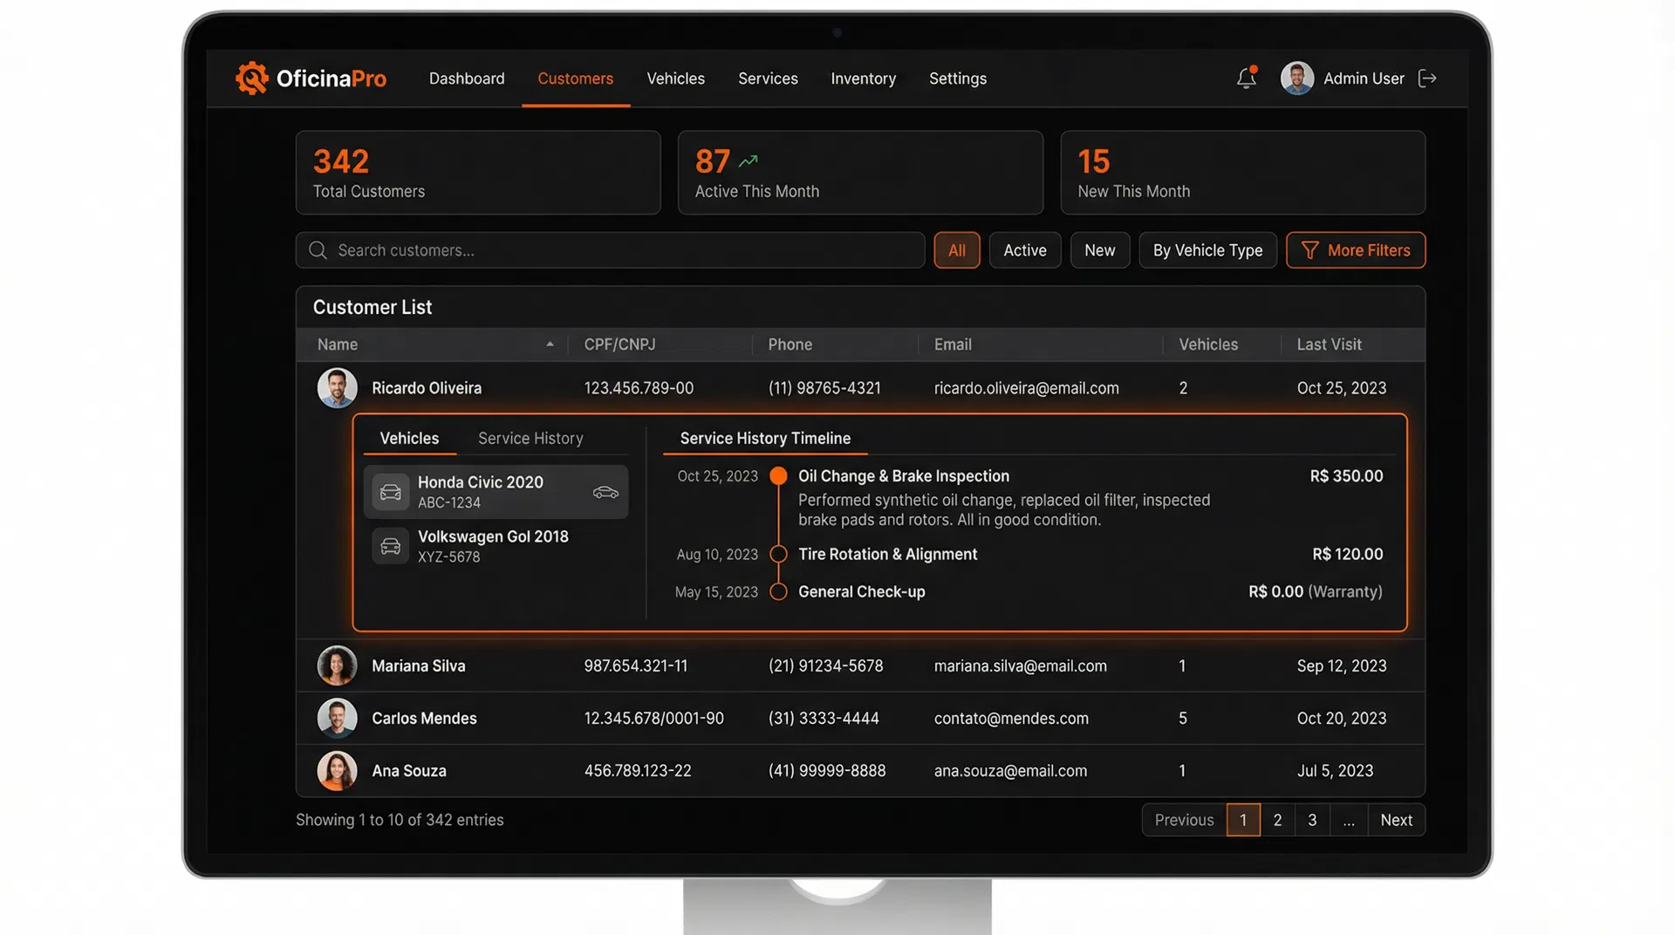1675x935 pixels.
Task: Select the All filter chip
Action: pos(956,250)
